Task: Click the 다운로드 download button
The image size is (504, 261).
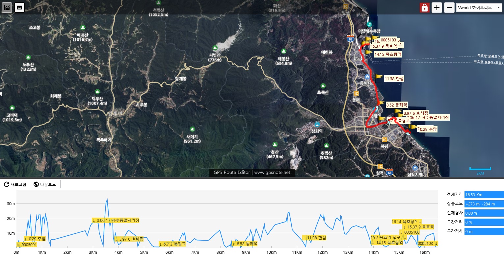Action: click(x=45, y=184)
